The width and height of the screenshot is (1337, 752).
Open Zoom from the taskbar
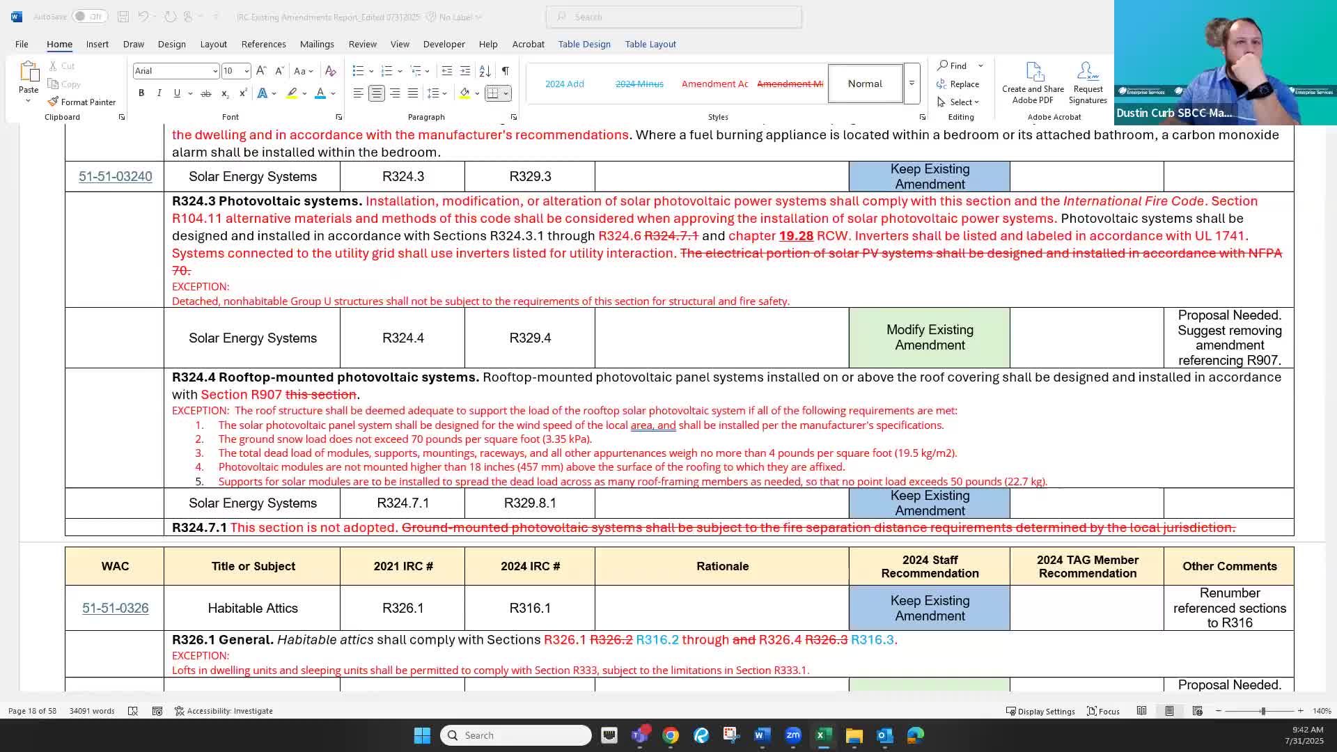tap(793, 735)
